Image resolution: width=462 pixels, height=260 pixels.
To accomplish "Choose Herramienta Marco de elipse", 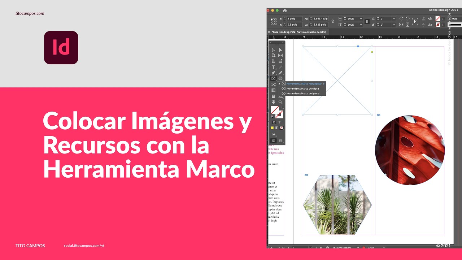I will [302, 88].
